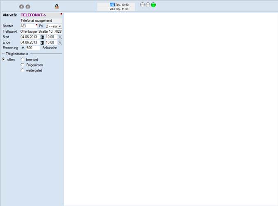Open calendar picker for Start date
The image size is (278, 206).
click(x=42, y=37)
